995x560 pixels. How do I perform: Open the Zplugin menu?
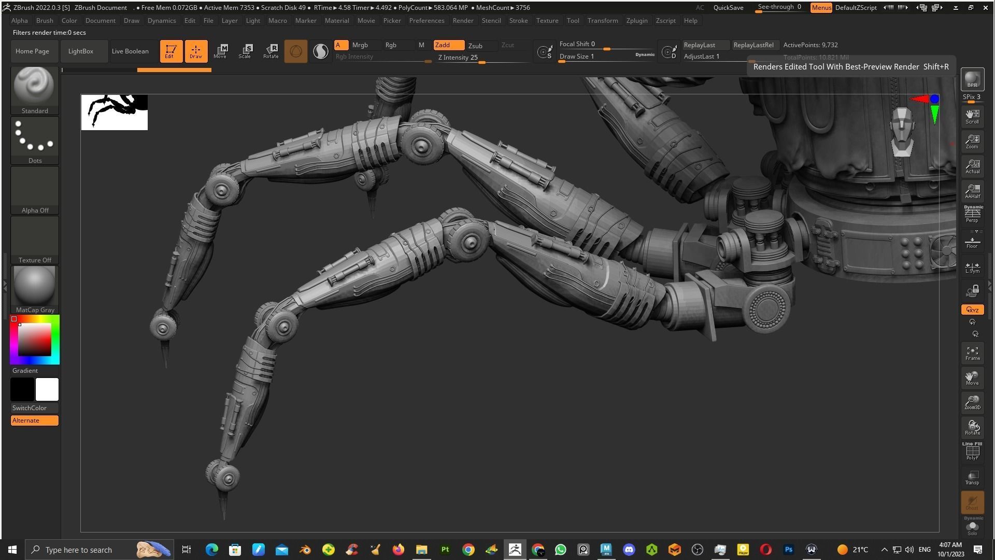637,21
